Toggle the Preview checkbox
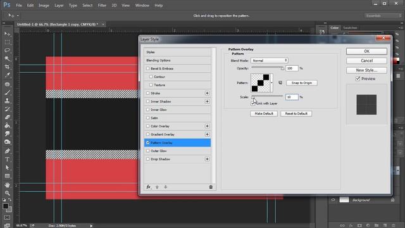This screenshot has height=228, width=405. [x=358, y=79]
